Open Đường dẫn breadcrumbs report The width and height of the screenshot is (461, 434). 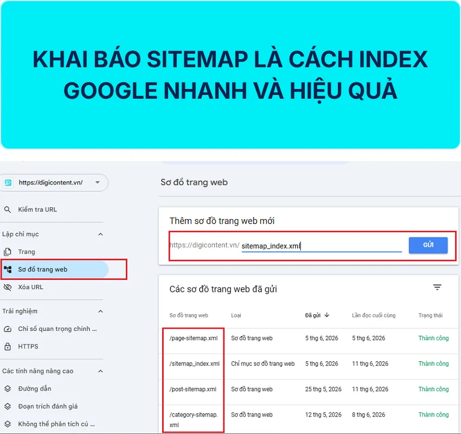point(35,389)
